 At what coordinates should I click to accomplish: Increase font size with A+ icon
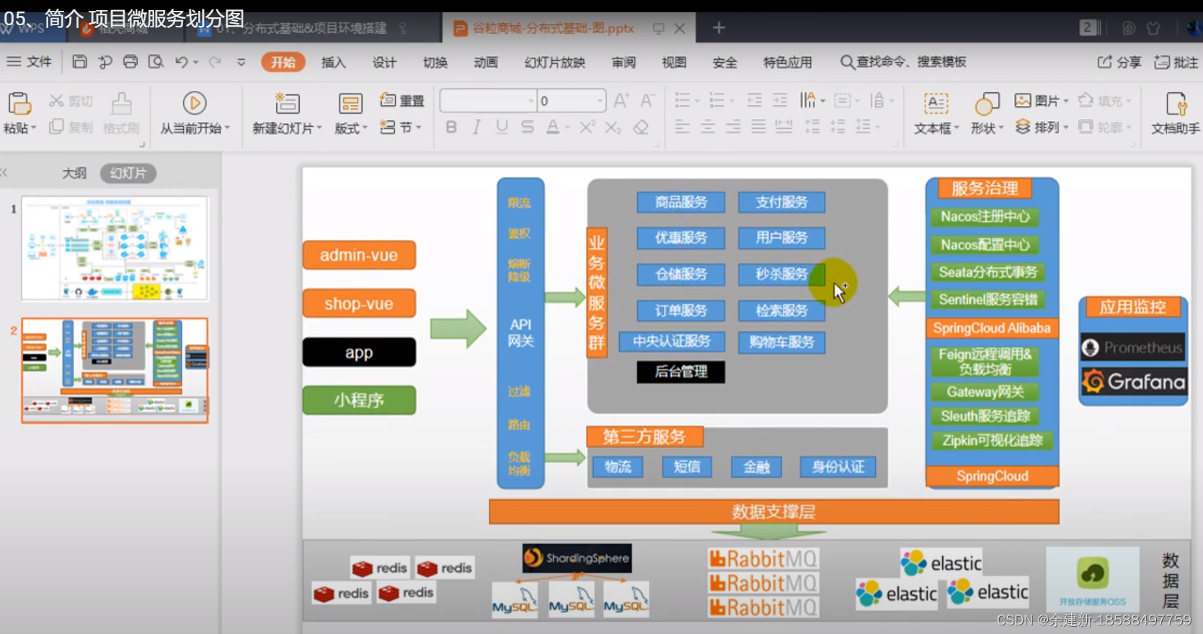click(x=621, y=100)
